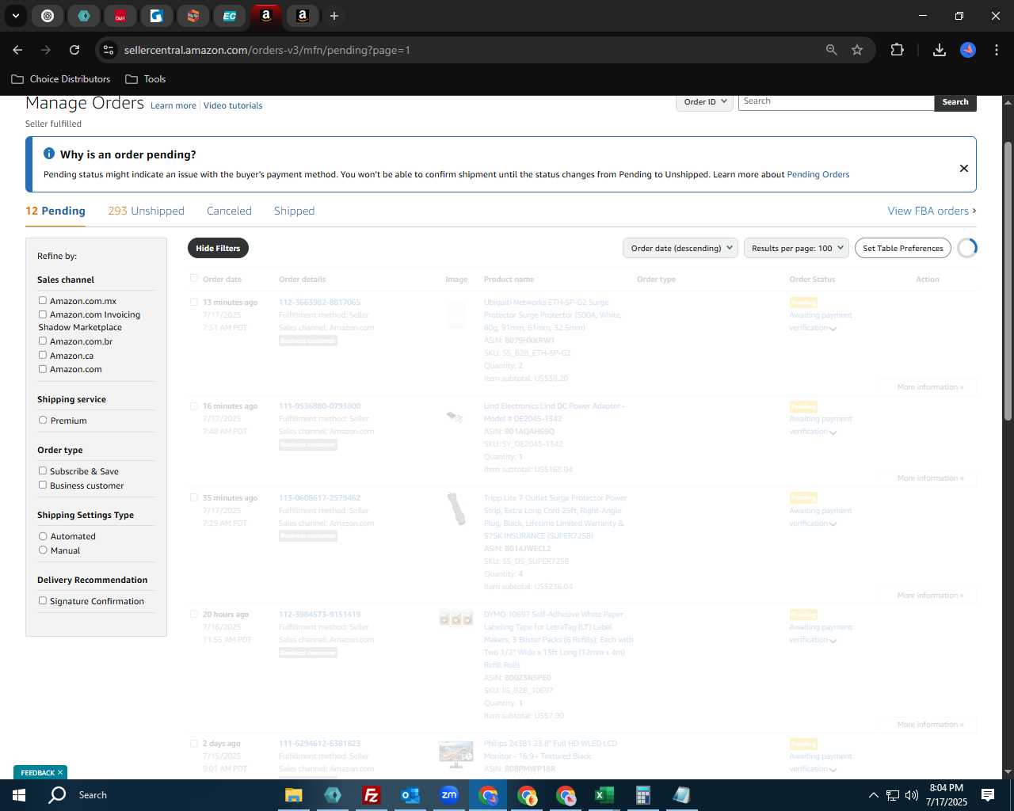Viewport: 1014px width, 811px height.
Task: Switch to the D&H pinned tab
Action: coord(120,16)
